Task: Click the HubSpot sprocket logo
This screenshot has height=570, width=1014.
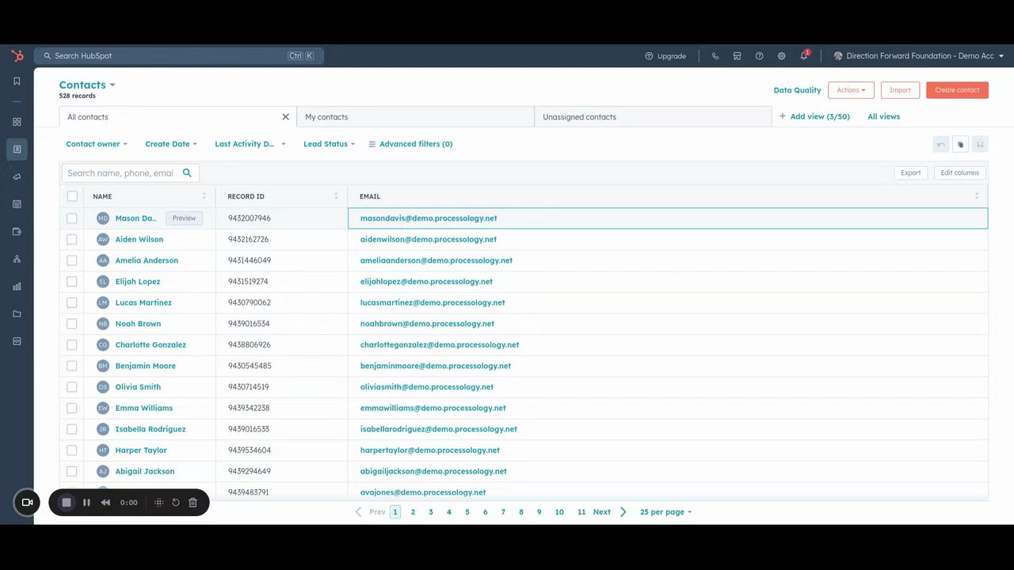Action: tap(17, 55)
